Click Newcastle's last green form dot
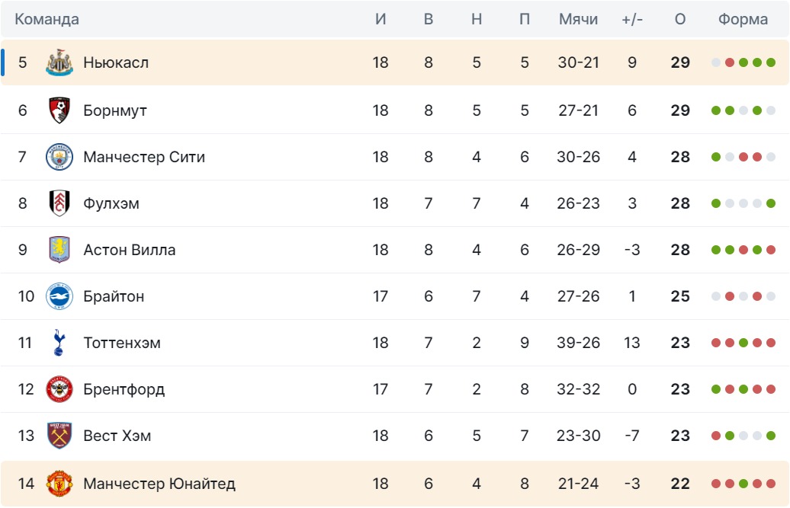The image size is (790, 508). click(771, 62)
